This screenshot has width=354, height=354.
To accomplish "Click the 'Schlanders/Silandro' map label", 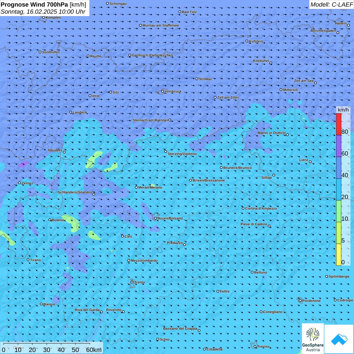I will [x=75, y=192].
